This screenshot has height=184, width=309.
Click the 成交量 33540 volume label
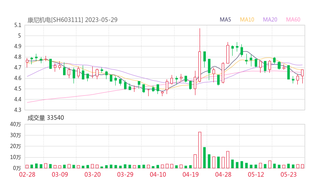click(46, 118)
